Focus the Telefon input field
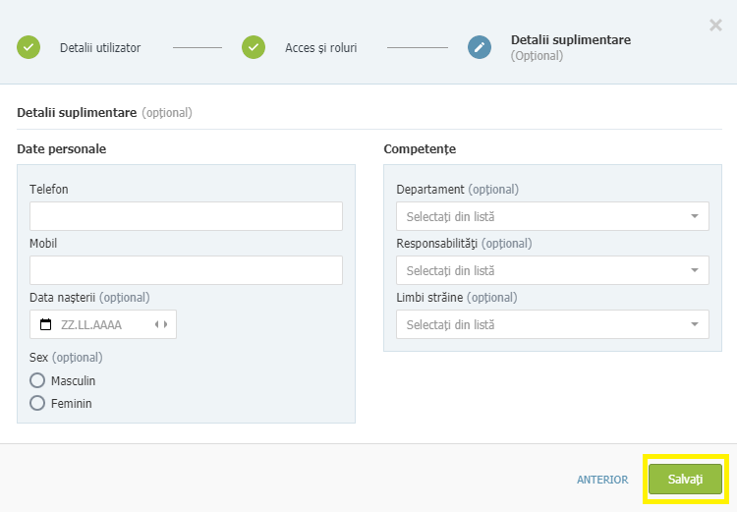Screen dimensions: 737x512 [186, 216]
